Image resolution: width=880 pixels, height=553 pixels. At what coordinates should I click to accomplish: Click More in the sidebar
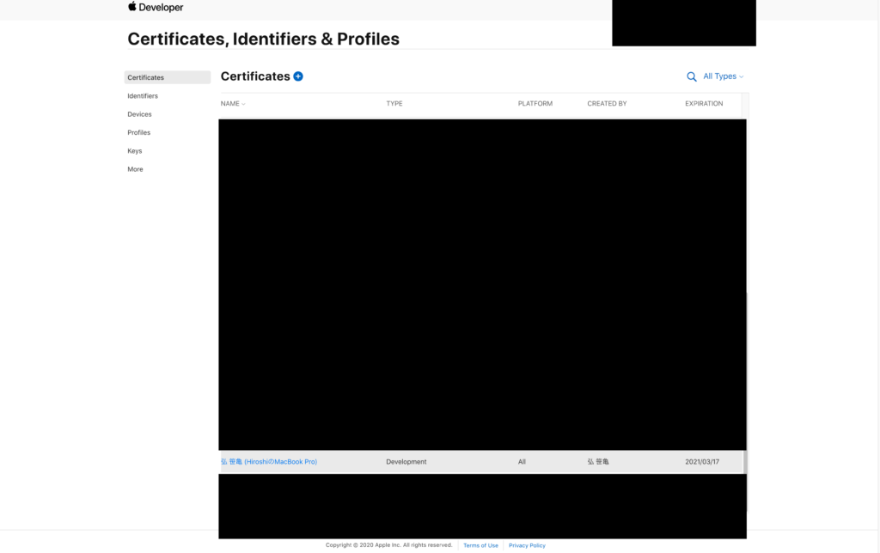[x=135, y=169]
